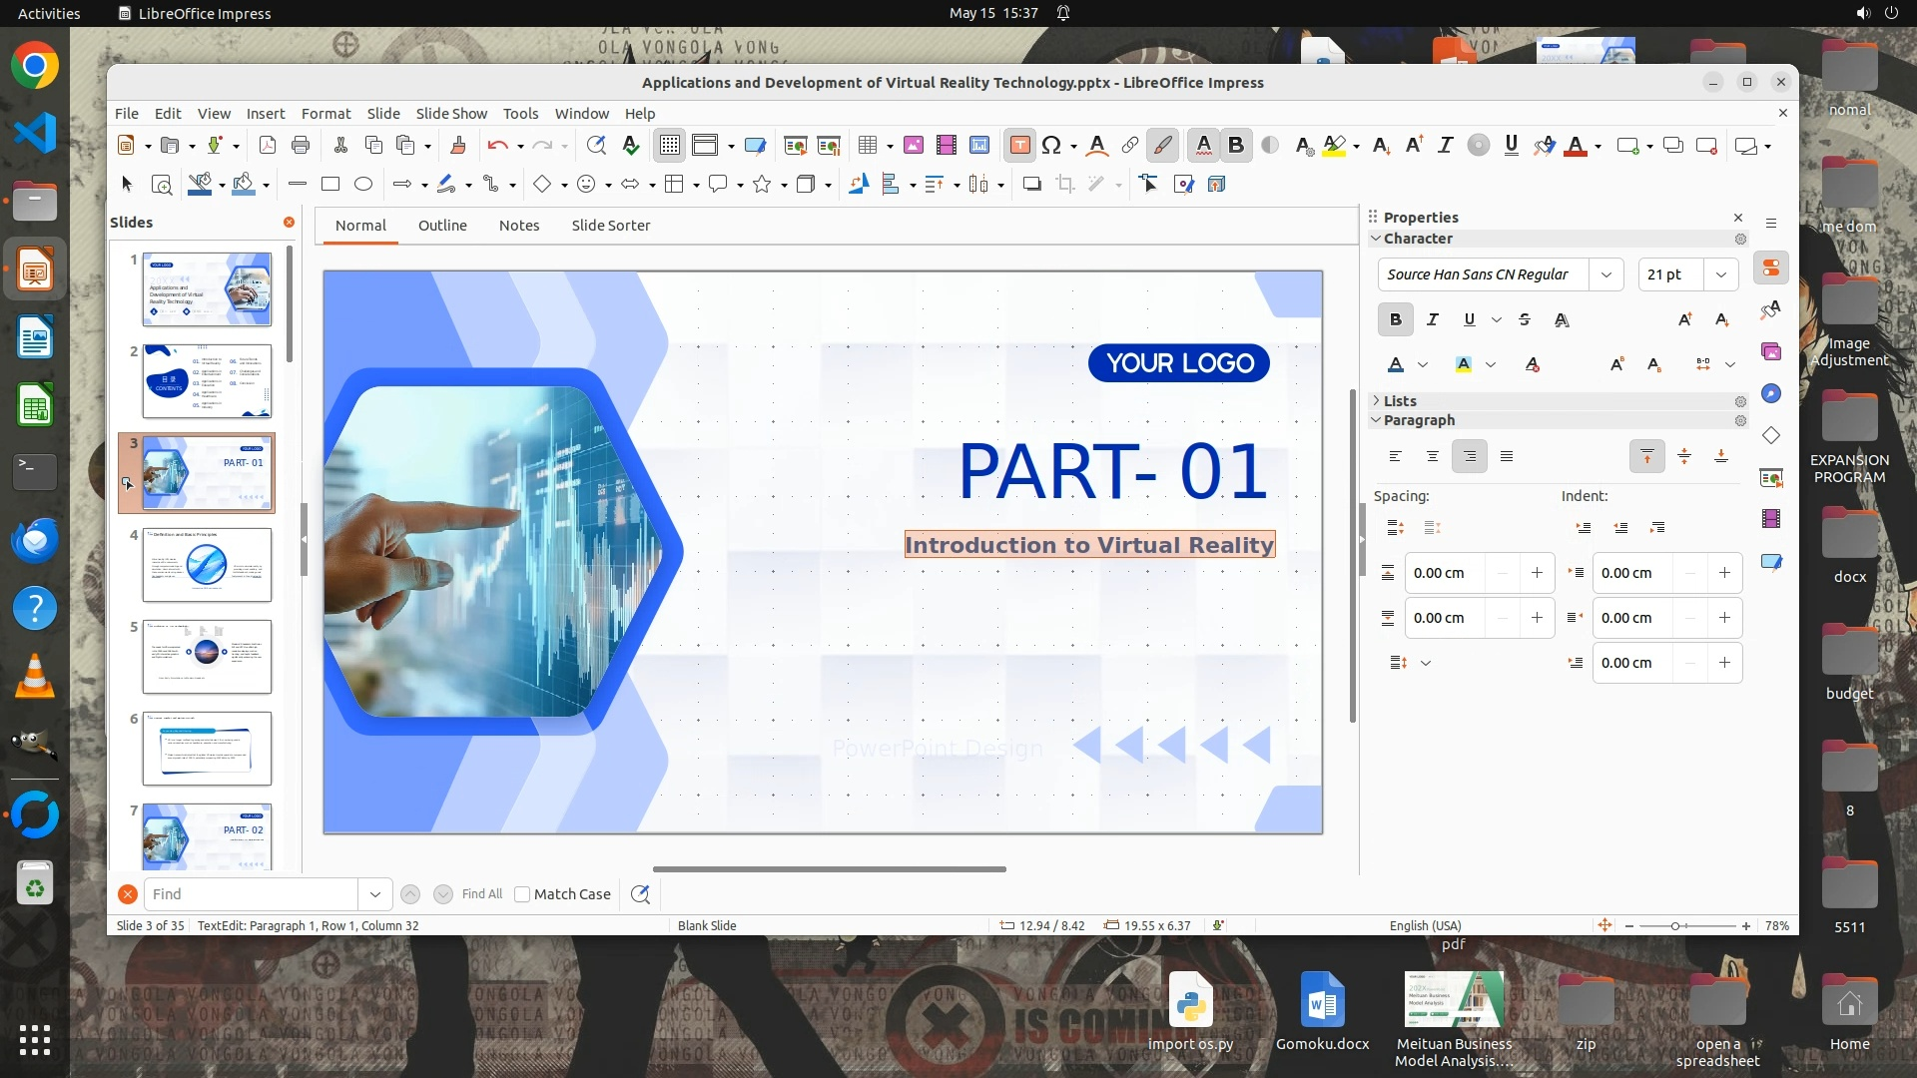Toggle Italic in Character panel
1917x1078 pixels.
1433,319
